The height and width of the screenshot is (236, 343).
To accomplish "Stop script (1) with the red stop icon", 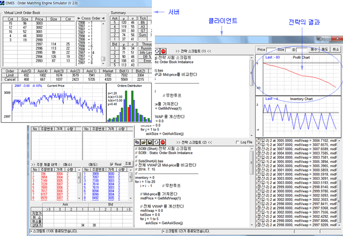I will tap(163, 51).
